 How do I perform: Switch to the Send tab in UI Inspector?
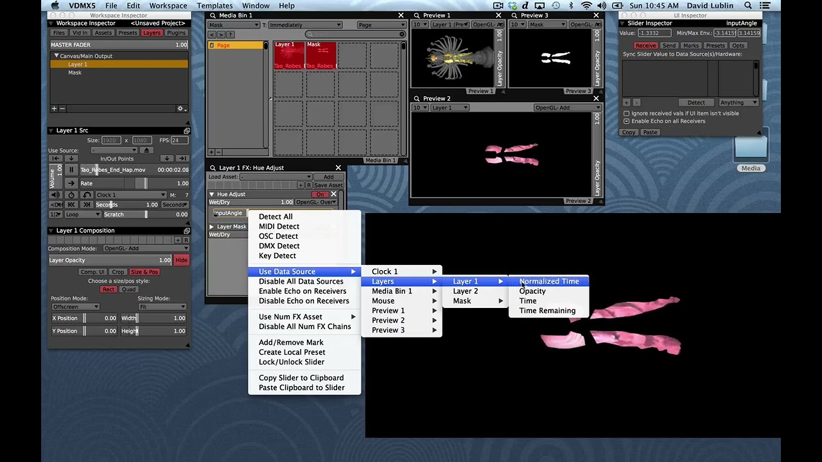tap(669, 46)
